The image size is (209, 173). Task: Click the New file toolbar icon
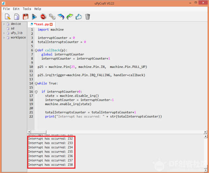click(8, 17)
